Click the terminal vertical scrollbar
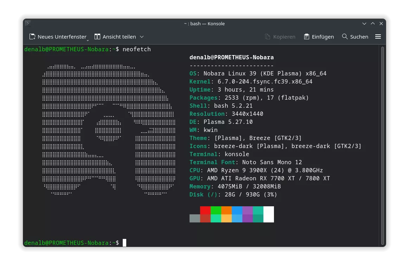The image size is (409, 274). (x=383, y=145)
